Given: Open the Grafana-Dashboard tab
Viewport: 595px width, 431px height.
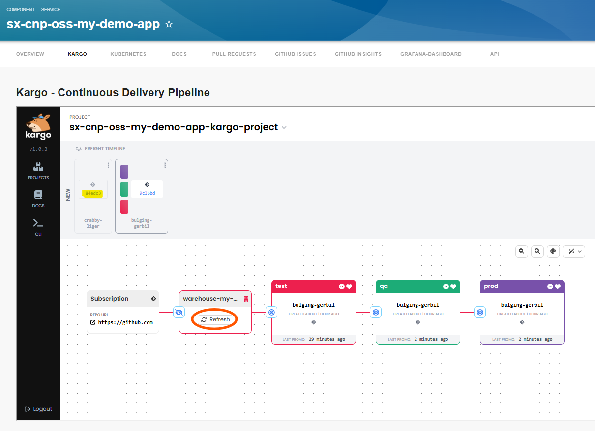Looking at the screenshot, I should tap(431, 54).
